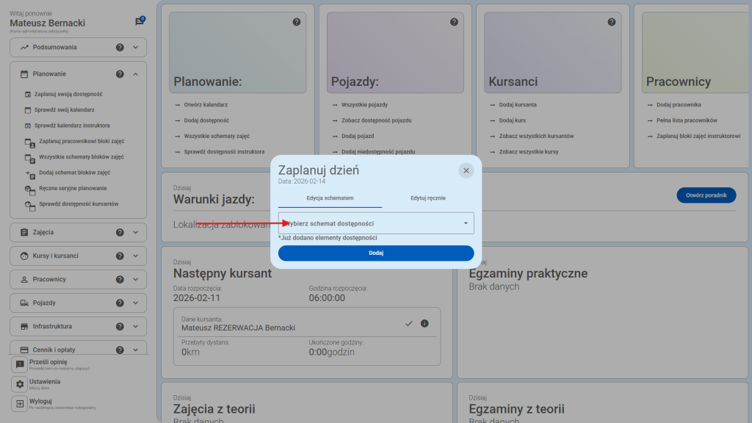Image resolution: width=752 pixels, height=423 pixels.
Task: Click the person icon beside Pracownicy
Action: point(25,279)
